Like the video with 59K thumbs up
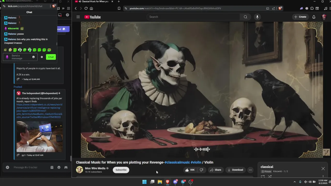This screenshot has height=186, width=331. click(x=190, y=170)
